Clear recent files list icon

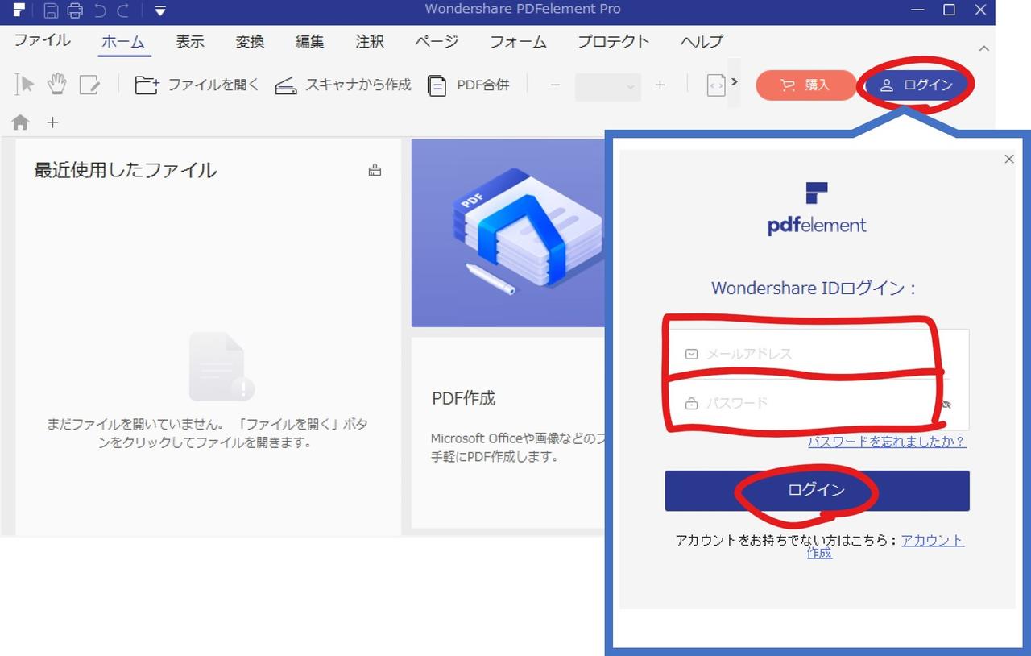click(375, 170)
